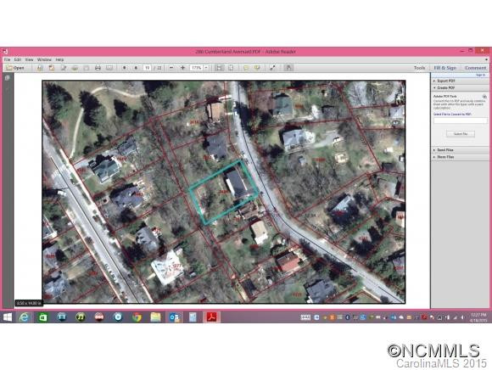The width and height of the screenshot is (492, 370).
Task: Toggle Fit one full page icon
Action: click(231, 68)
